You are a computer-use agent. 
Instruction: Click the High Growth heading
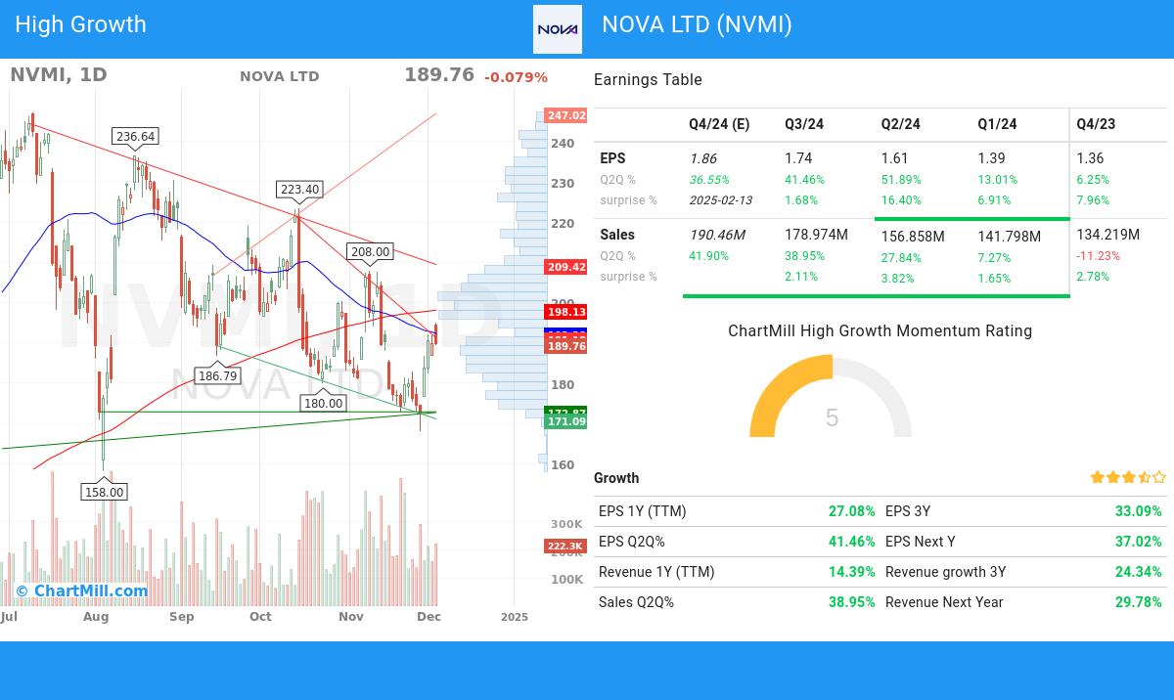point(80,24)
